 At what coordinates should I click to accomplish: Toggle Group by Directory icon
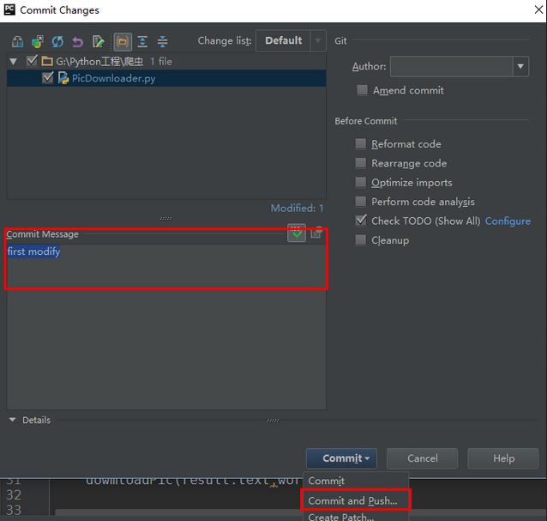tap(122, 41)
